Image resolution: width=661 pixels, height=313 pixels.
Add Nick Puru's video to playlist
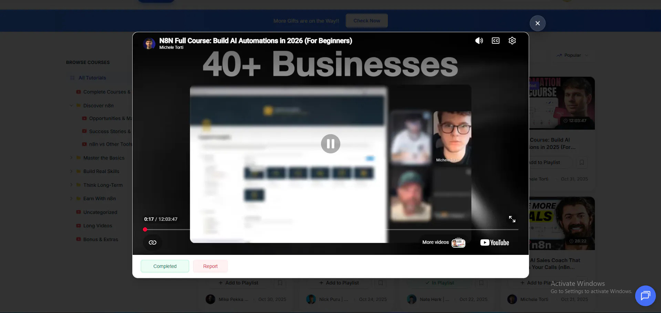339,283
